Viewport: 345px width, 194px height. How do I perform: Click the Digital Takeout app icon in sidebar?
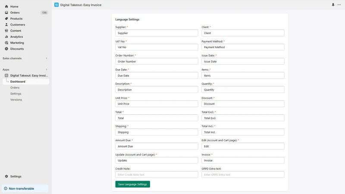(6, 75)
